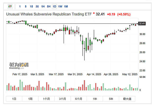Click the 32.41 price in header
This screenshot has height=106, width=154.
100,14
